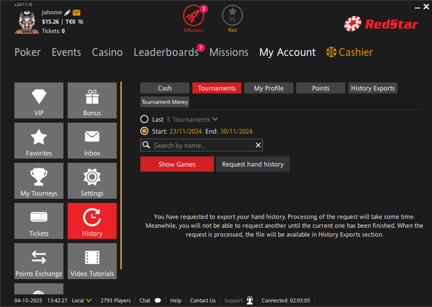Switch to the History Exports tab

(x=373, y=88)
